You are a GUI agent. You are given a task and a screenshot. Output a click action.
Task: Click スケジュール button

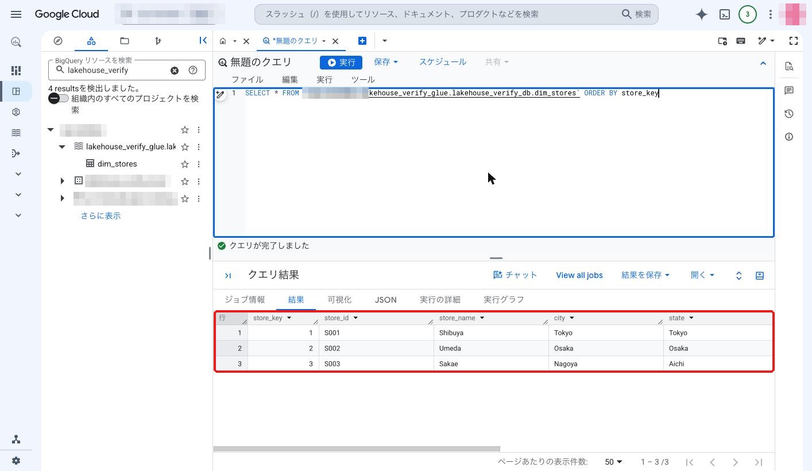pyautogui.click(x=443, y=62)
